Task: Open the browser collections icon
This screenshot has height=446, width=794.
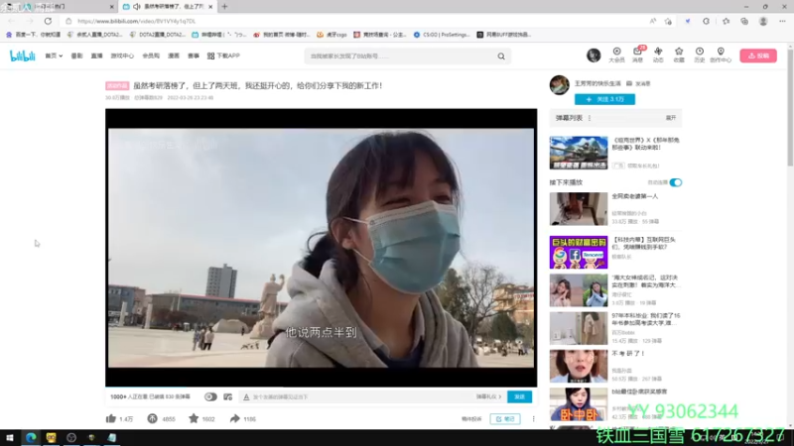Action: pos(744,21)
